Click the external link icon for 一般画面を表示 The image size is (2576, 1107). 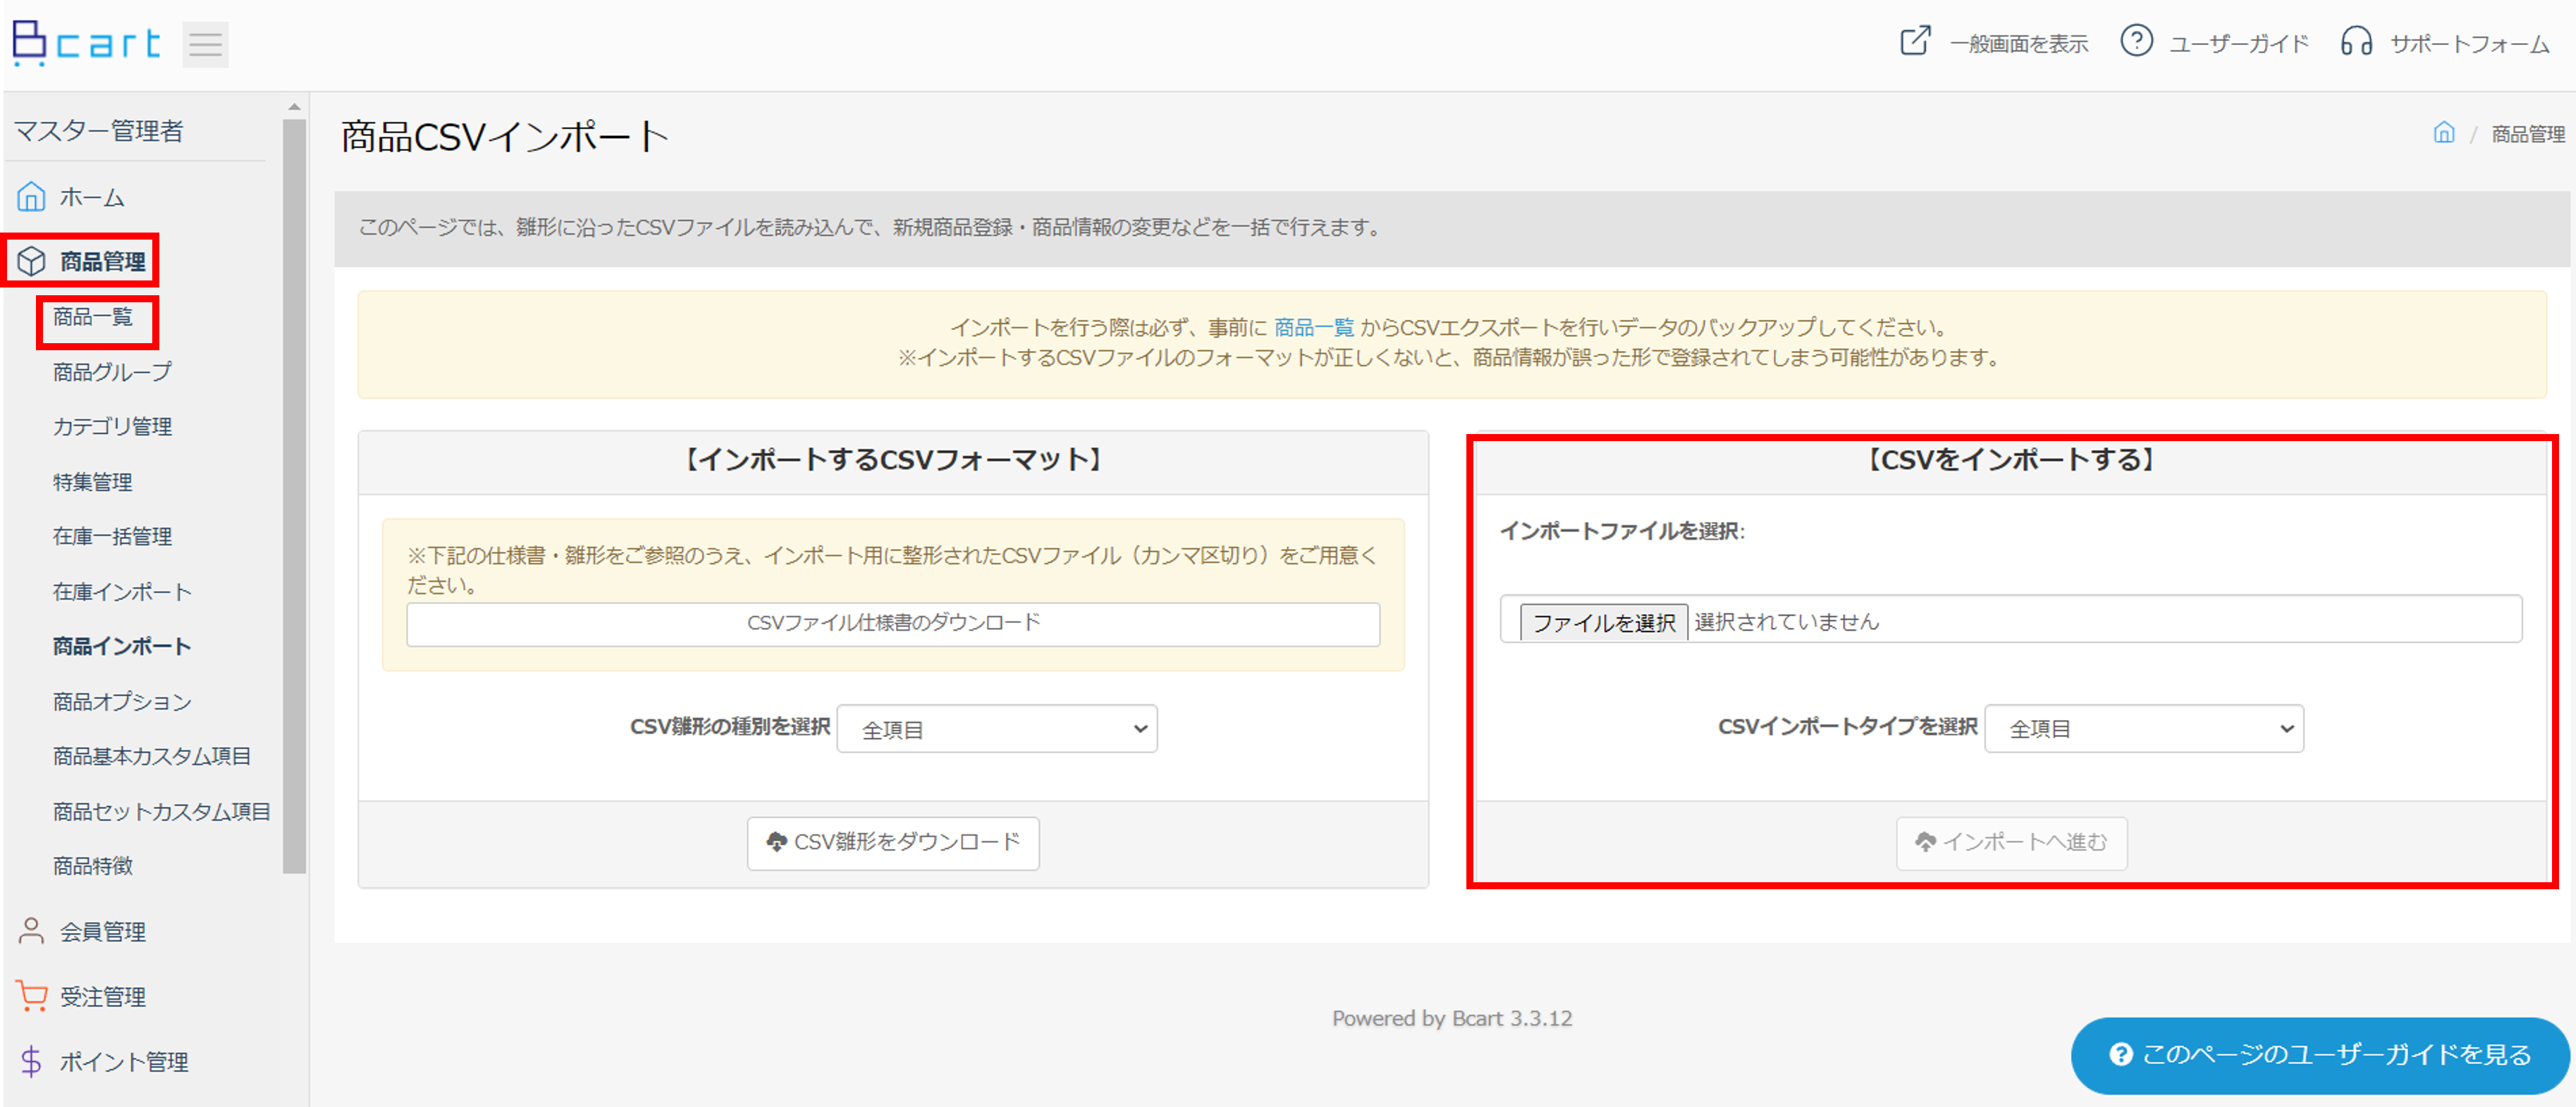pos(1914,42)
